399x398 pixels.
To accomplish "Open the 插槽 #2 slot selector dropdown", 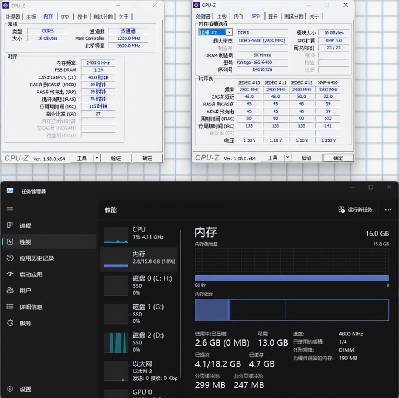I will tap(230, 32).
